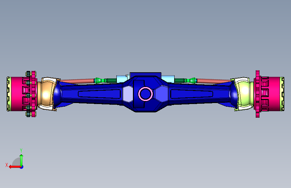Select the right salmon tie rod

pyautogui.click(x=214, y=81)
